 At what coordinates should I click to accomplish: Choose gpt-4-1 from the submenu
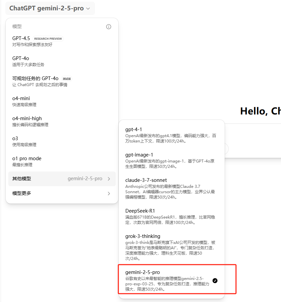[172, 135]
